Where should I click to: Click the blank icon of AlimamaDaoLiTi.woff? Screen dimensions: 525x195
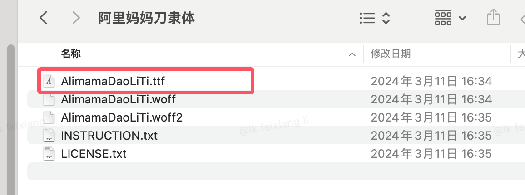click(x=49, y=99)
